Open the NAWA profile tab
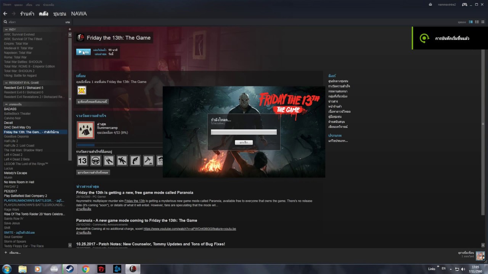 point(79,14)
